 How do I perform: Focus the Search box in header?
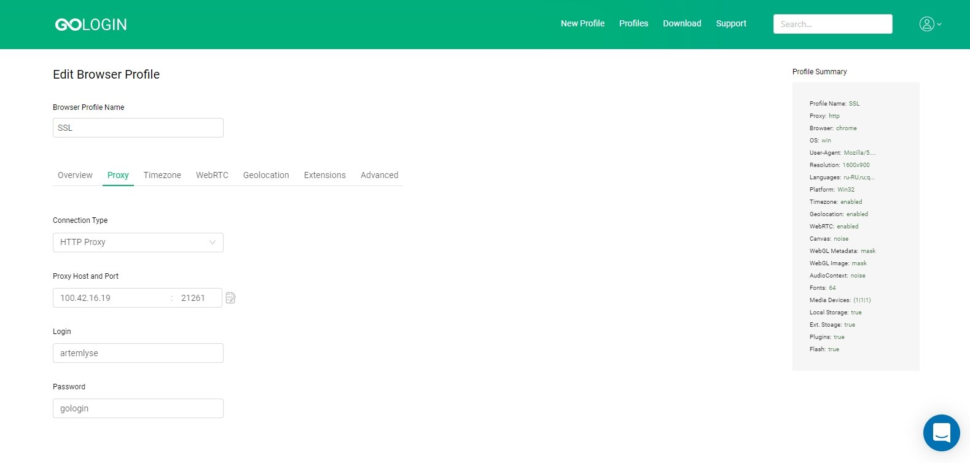point(832,24)
